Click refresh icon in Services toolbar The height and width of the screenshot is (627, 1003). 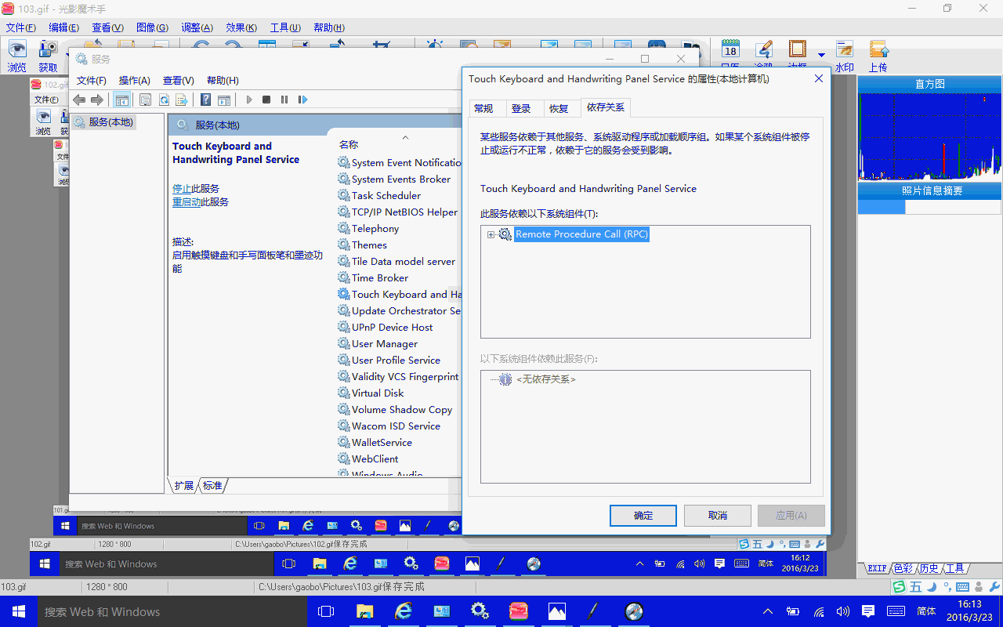[164, 100]
